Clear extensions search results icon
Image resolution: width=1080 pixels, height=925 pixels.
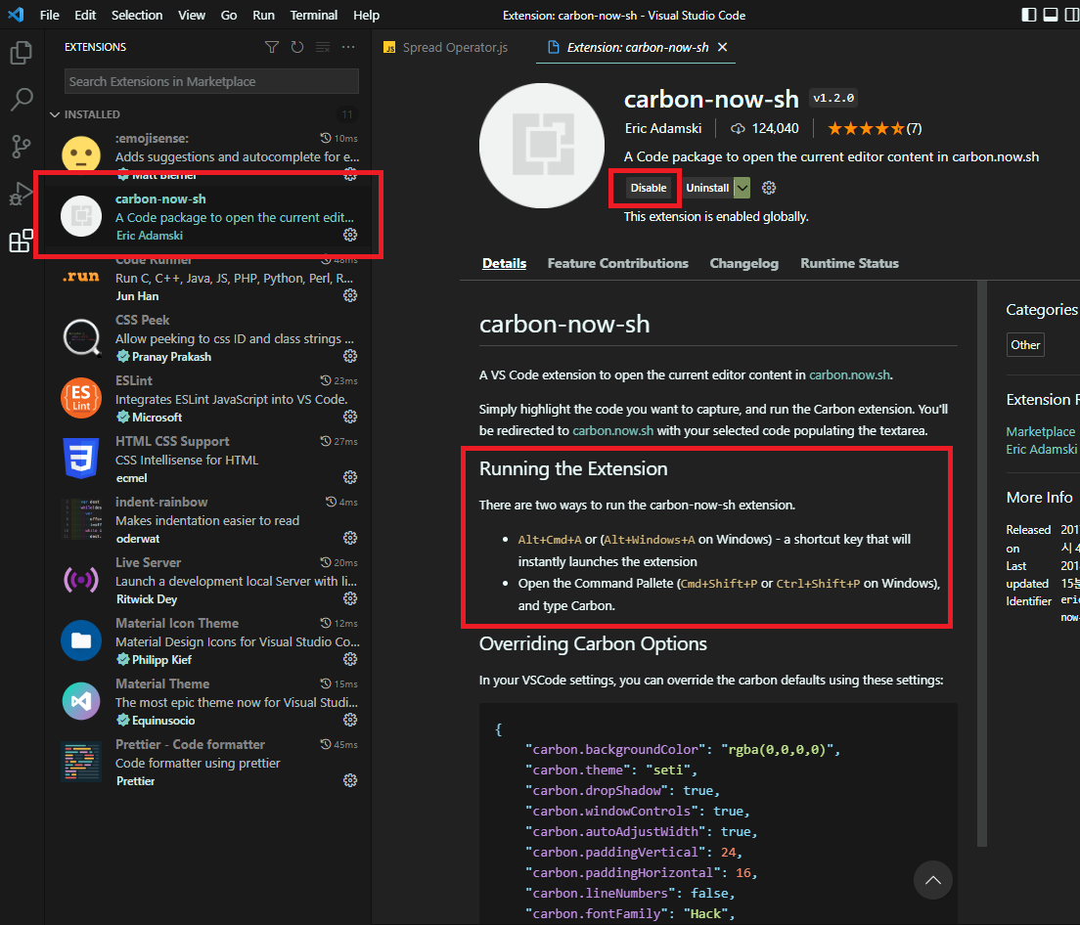click(x=323, y=47)
